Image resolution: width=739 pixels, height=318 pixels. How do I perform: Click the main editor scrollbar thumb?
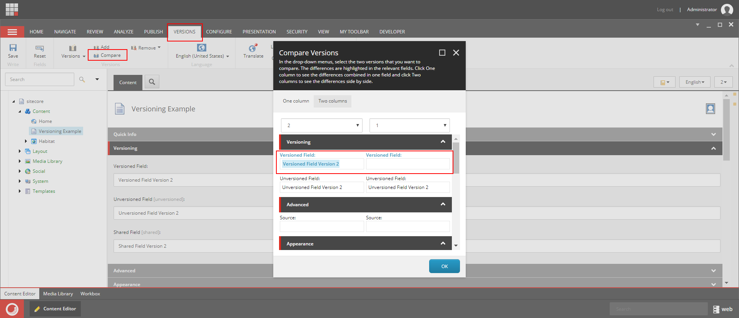pos(726,130)
